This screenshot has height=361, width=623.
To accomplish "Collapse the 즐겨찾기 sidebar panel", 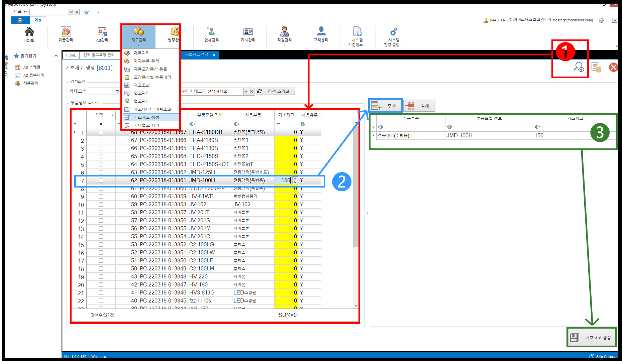I will [x=56, y=56].
